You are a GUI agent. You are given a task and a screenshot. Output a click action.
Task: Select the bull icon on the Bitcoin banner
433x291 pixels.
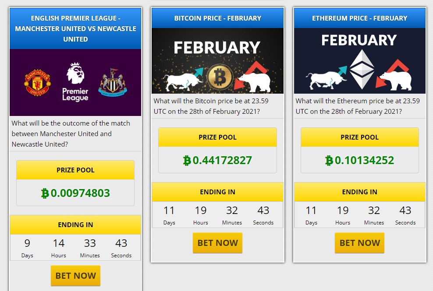click(181, 80)
